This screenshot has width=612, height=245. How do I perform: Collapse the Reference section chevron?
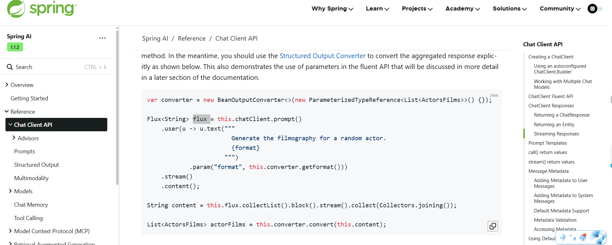coord(7,111)
